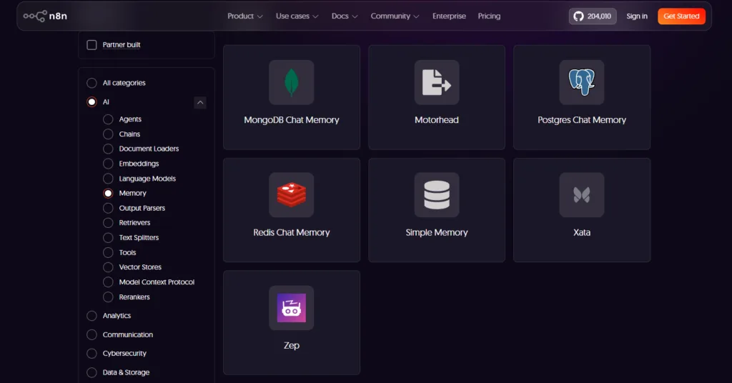The height and width of the screenshot is (383, 732).
Task: Select the Vector Stores radio option
Action: tap(108, 267)
